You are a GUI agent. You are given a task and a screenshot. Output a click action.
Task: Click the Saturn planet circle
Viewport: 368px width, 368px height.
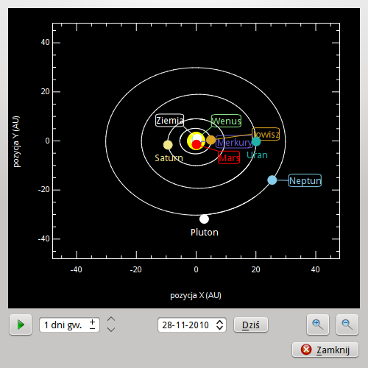(x=168, y=145)
